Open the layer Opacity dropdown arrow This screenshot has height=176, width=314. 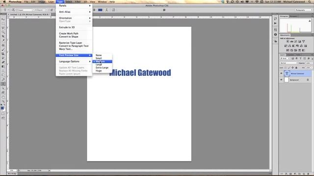[x=312, y=63]
